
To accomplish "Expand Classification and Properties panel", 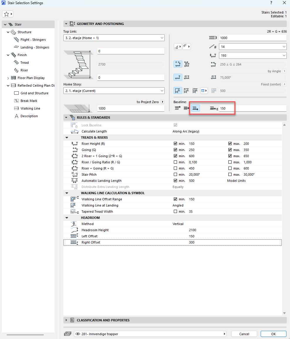I will pyautogui.click(x=66, y=320).
